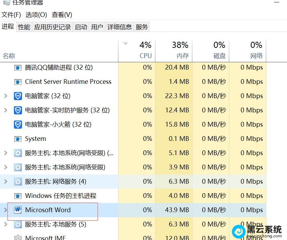287x240 pixels.
Task: Expand 服务主机: 本地服务 (5) group
Action: 5,224
